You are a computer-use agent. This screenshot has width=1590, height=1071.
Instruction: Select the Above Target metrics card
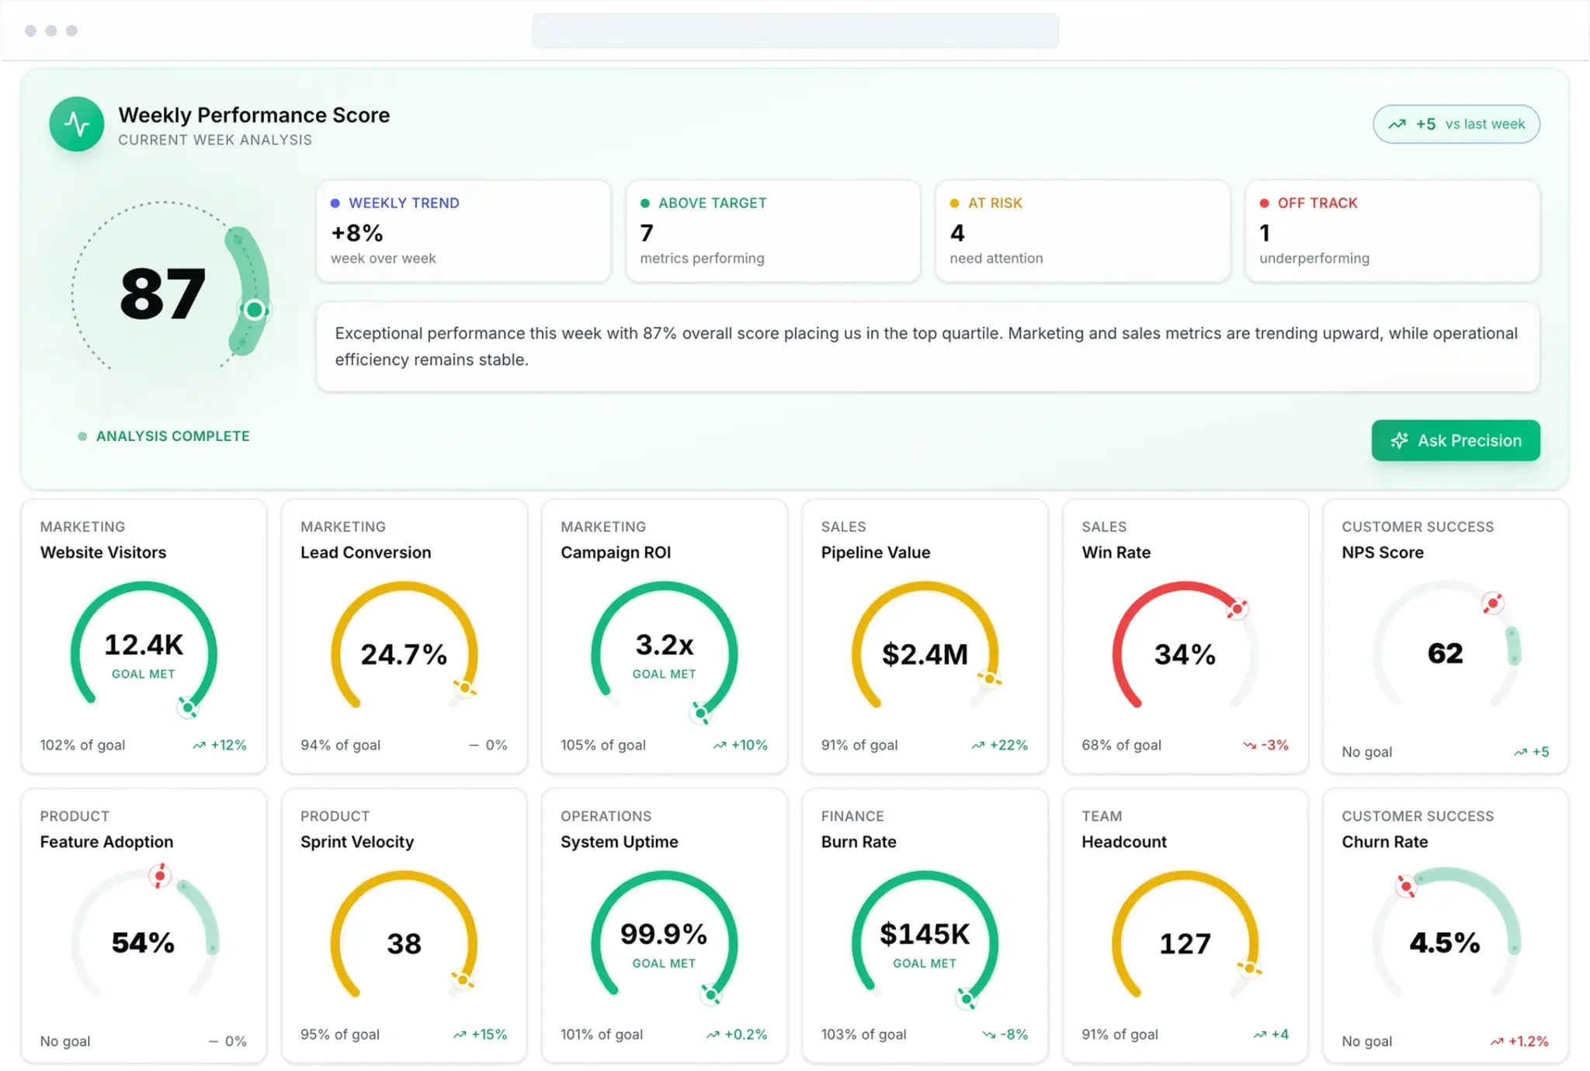pyautogui.click(x=772, y=231)
